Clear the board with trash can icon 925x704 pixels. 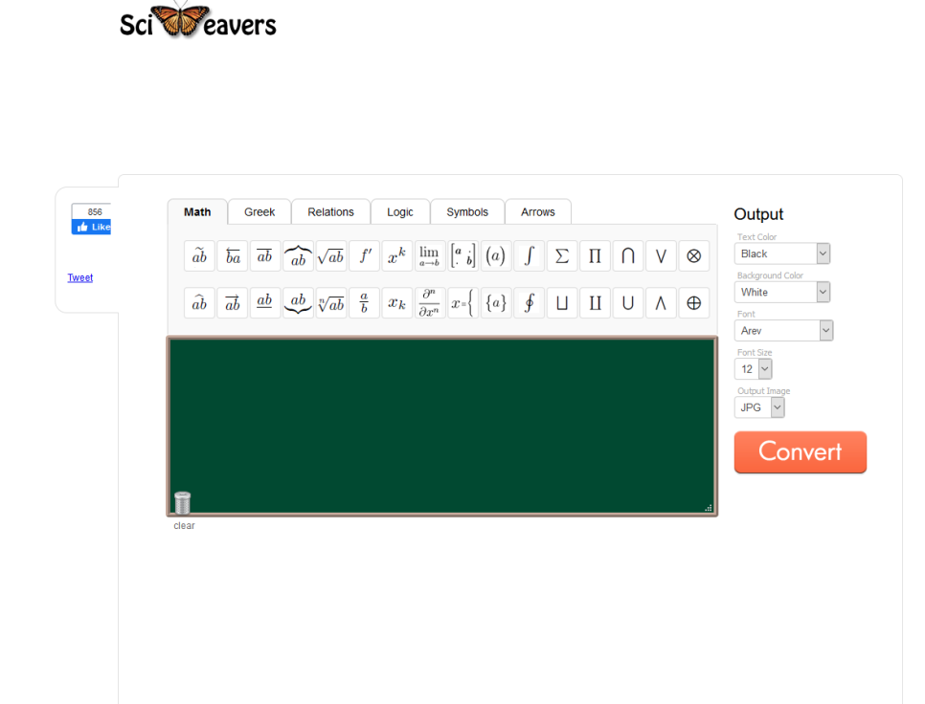[183, 502]
